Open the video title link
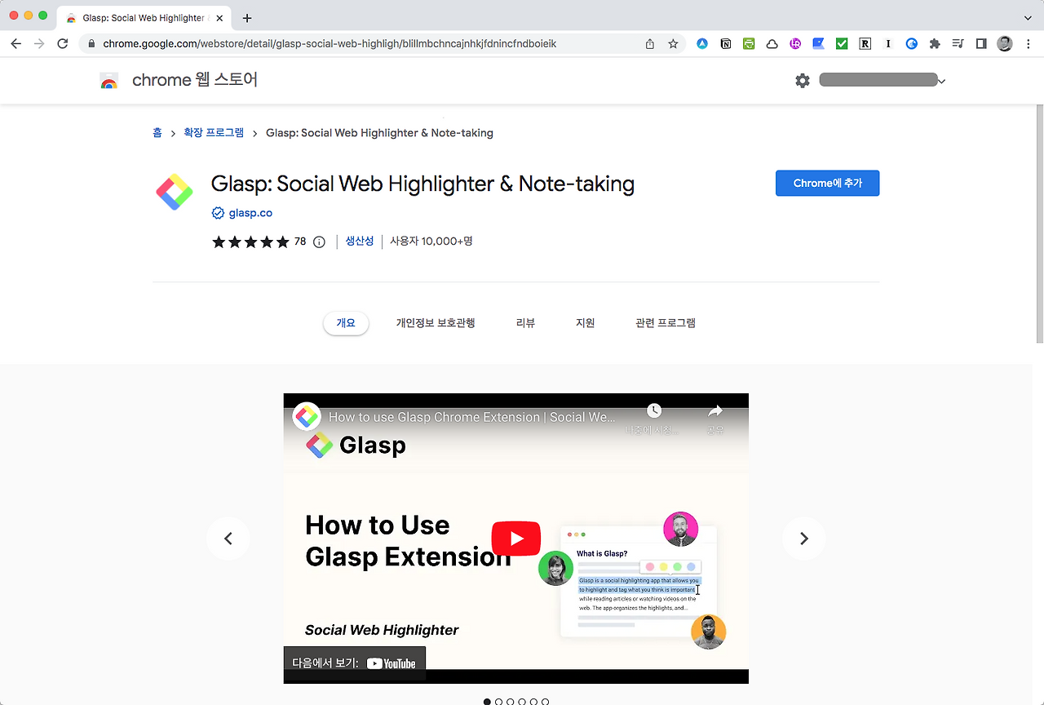 pyautogui.click(x=472, y=417)
